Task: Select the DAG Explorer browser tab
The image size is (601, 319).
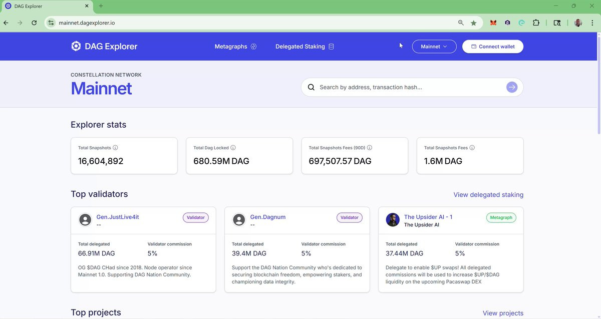Action: [x=48, y=7]
